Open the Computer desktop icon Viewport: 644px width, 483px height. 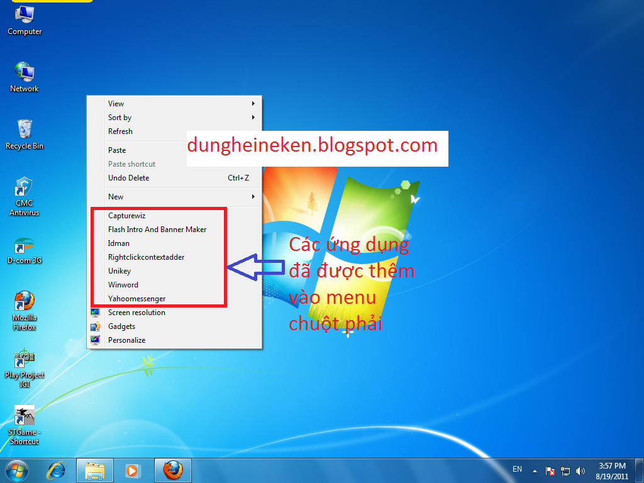tap(25, 21)
